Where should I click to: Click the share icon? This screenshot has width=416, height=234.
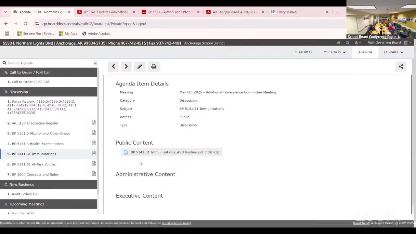pyautogui.click(x=401, y=67)
